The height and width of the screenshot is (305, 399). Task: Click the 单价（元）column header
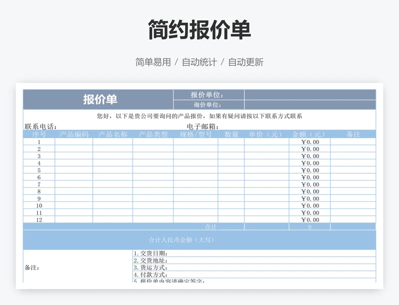point(263,133)
